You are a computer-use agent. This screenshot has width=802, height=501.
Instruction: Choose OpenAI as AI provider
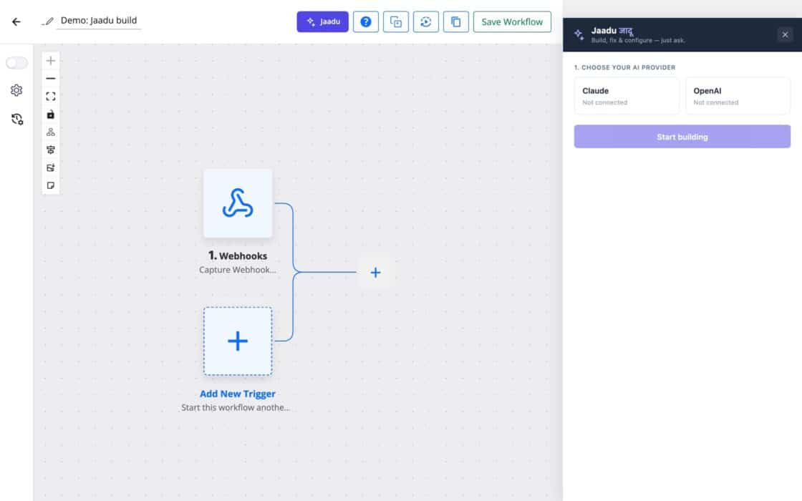click(738, 96)
